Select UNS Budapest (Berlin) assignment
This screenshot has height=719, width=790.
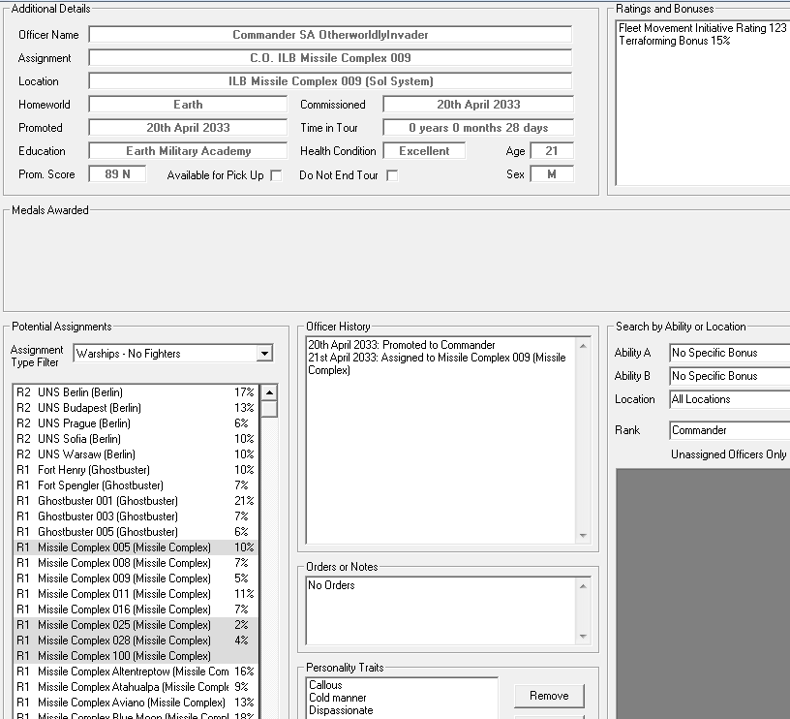click(136, 408)
